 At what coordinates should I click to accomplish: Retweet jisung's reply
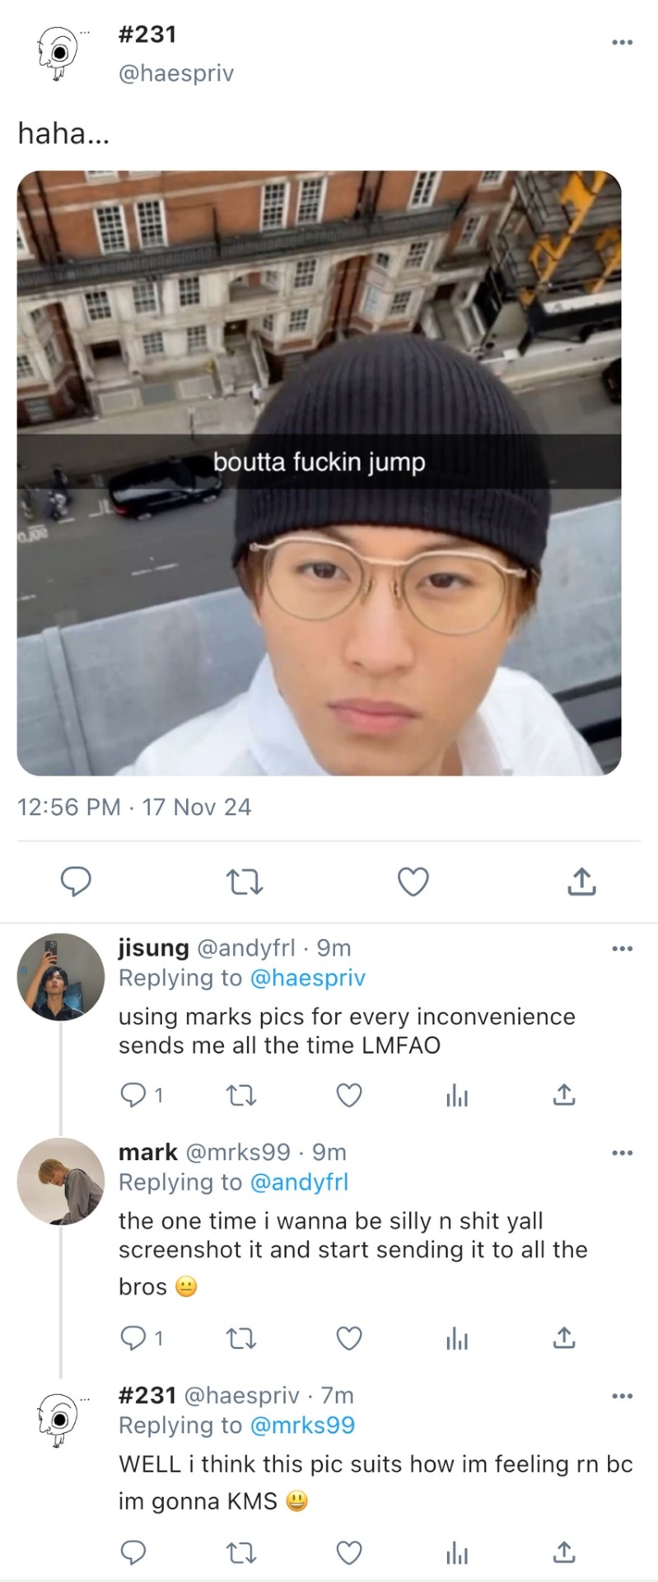click(241, 1095)
